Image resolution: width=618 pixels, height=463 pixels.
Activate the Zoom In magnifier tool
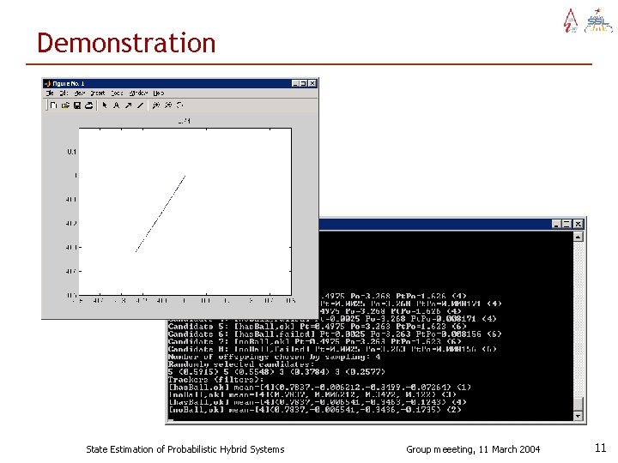point(156,105)
